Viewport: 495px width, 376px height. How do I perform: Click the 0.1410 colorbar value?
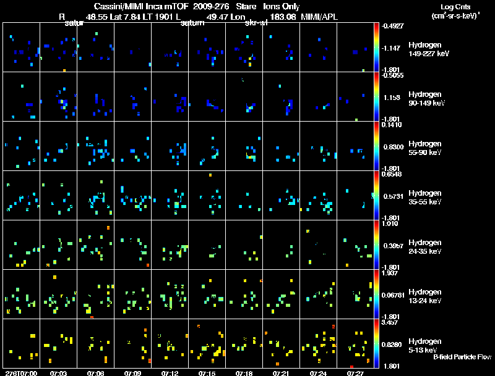pos(392,125)
